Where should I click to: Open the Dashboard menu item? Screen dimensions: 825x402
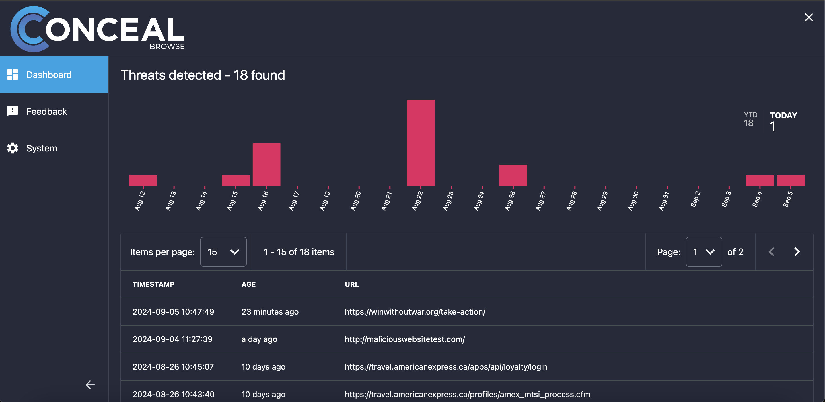tap(54, 75)
